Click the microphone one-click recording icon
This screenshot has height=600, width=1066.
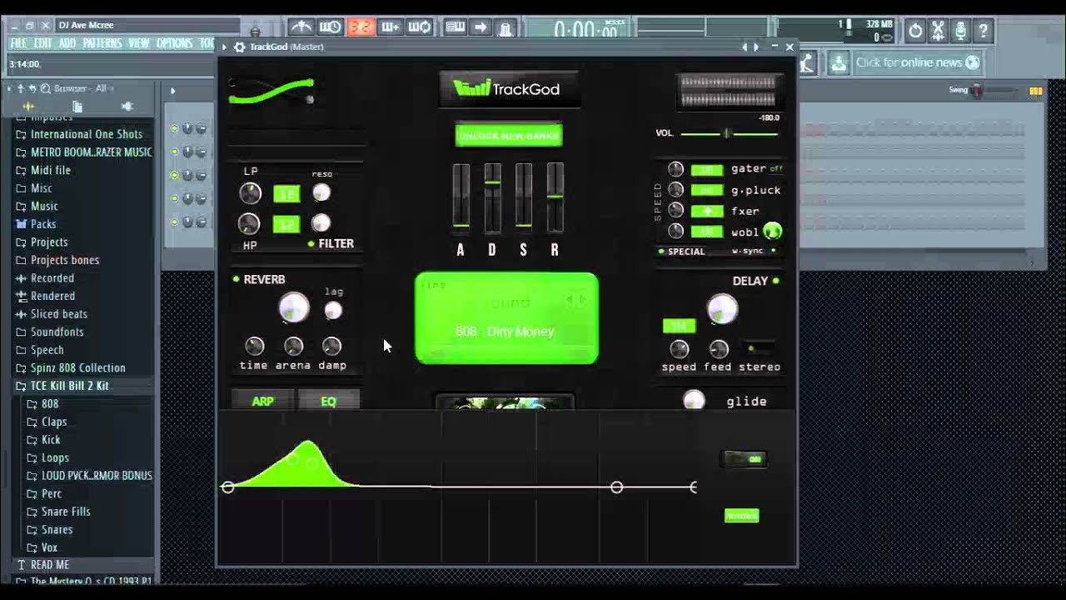pos(960,31)
